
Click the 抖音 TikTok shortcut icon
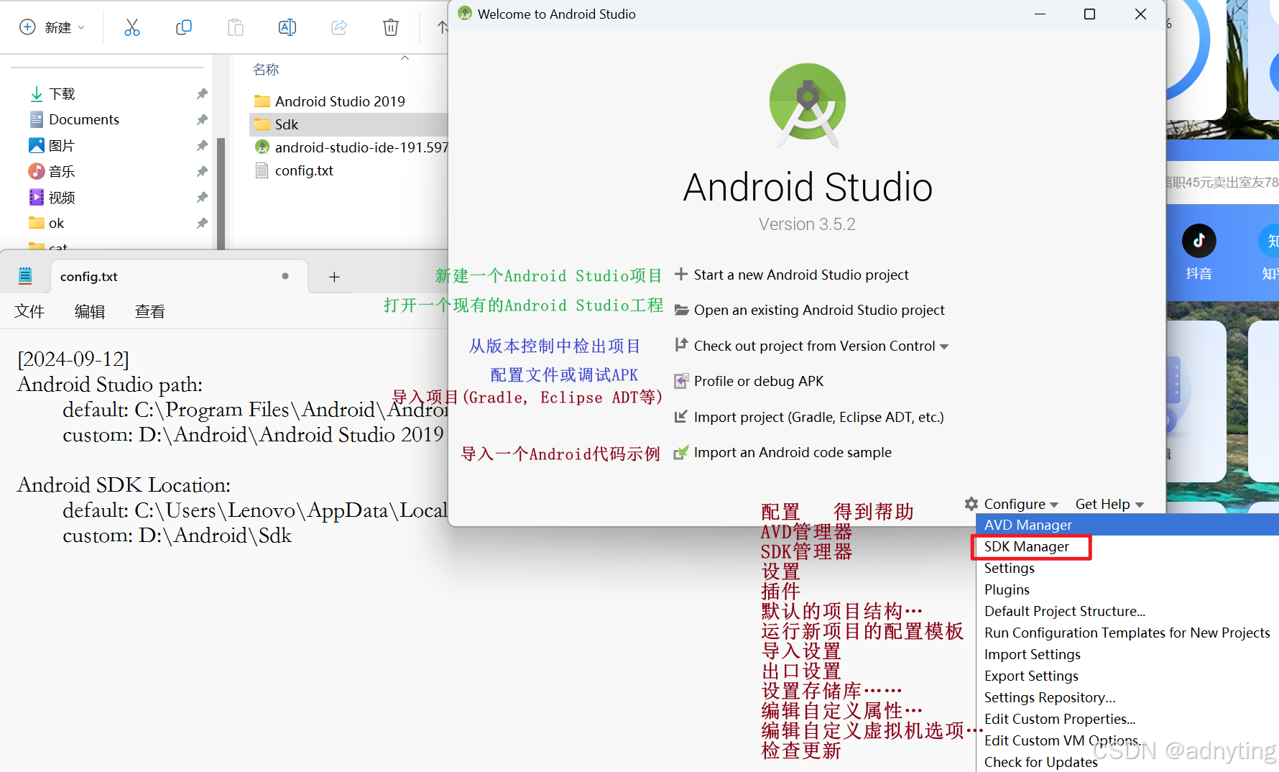[x=1199, y=241]
